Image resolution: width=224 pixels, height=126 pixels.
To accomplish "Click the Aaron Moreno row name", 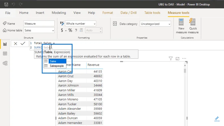I will (x=68, y=99).
